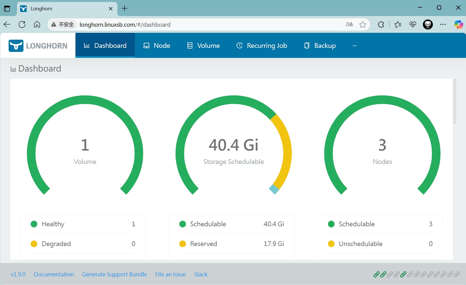Click the dashboard vertical scrollbar

454,102
